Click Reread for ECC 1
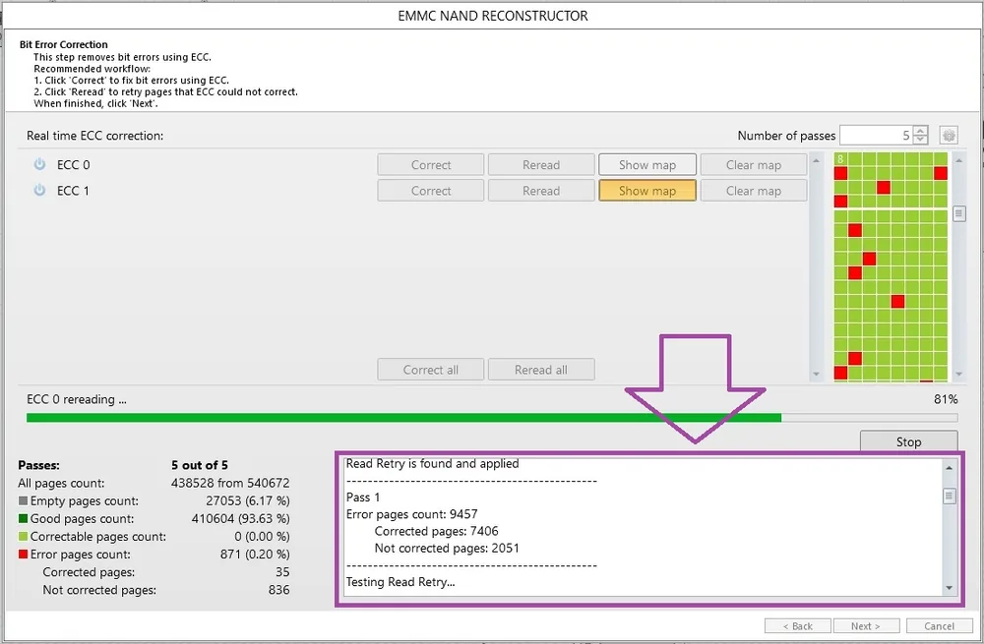This screenshot has width=984, height=644. 541,191
